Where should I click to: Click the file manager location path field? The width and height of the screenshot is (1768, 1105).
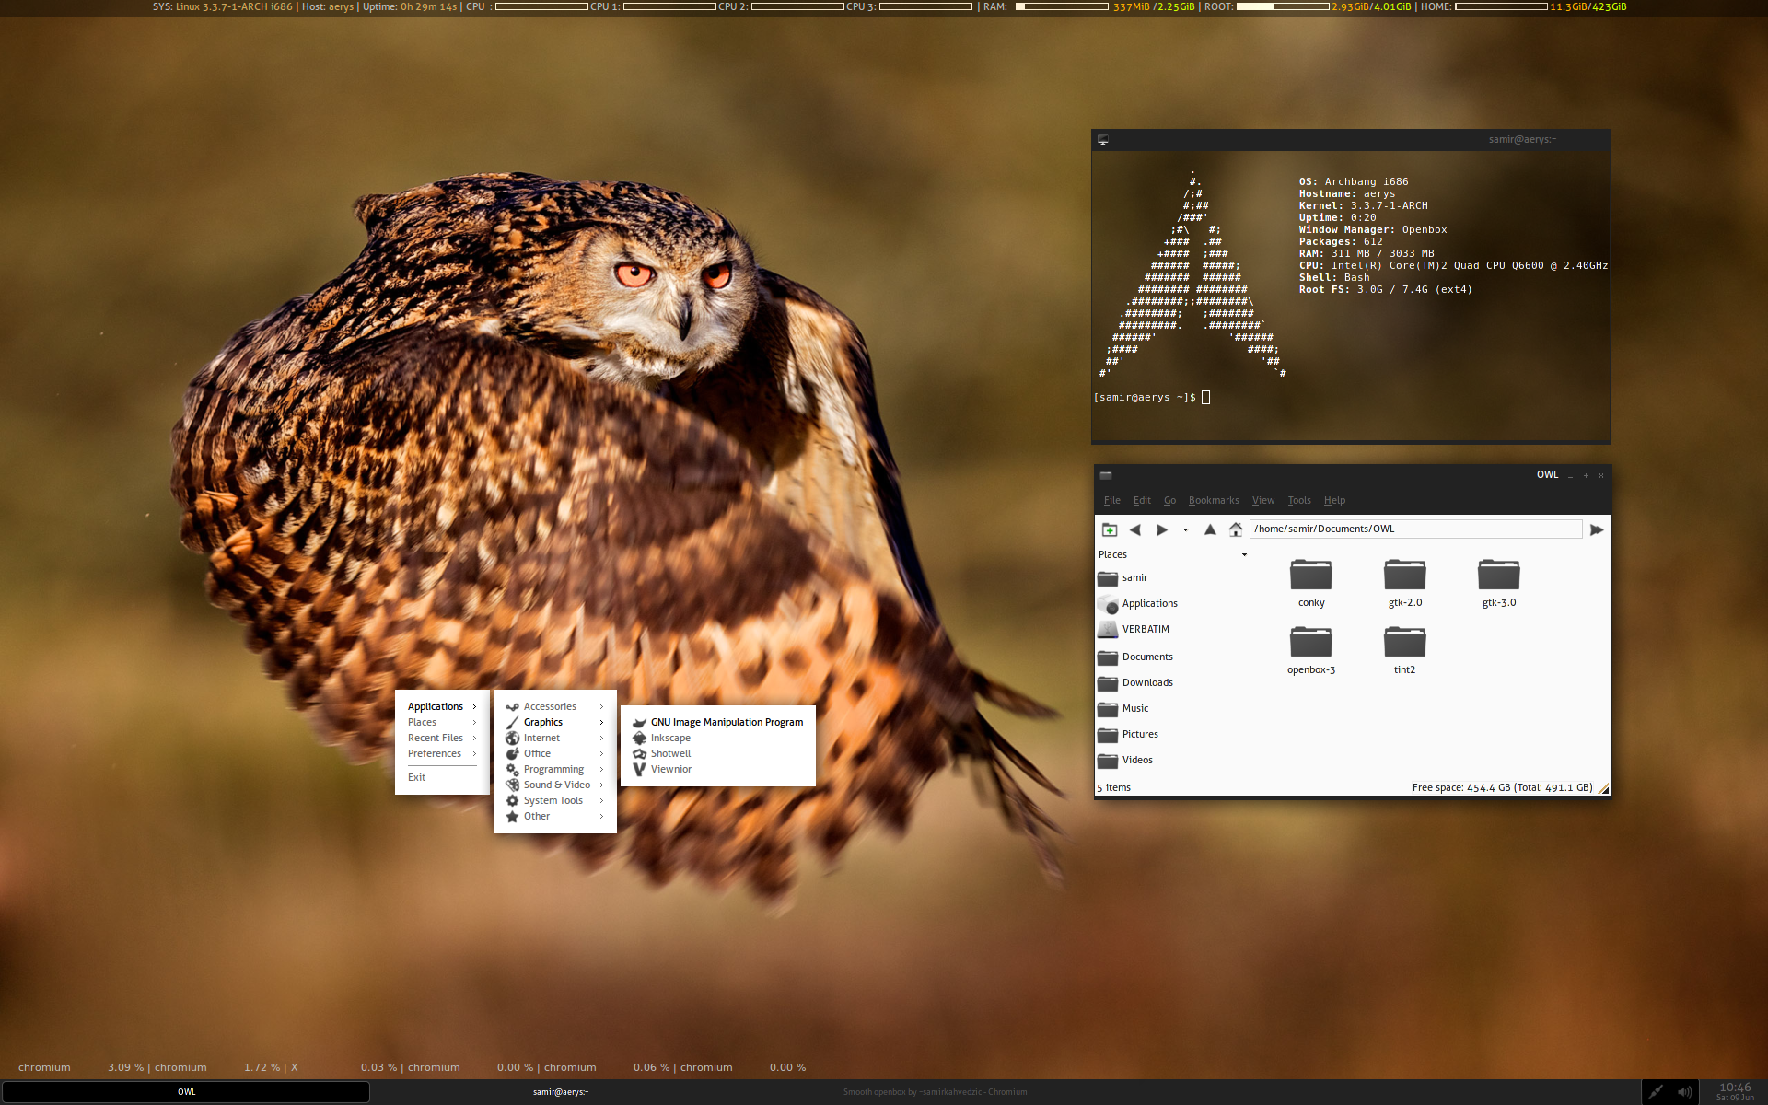1415,529
